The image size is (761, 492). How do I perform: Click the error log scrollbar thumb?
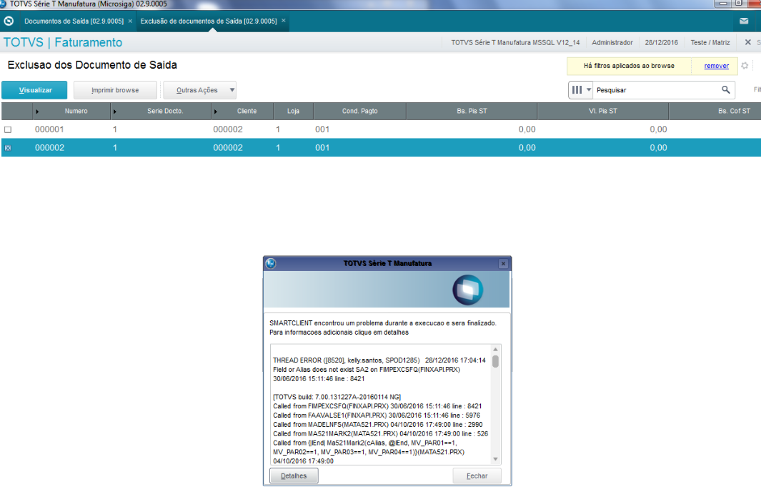(495, 361)
